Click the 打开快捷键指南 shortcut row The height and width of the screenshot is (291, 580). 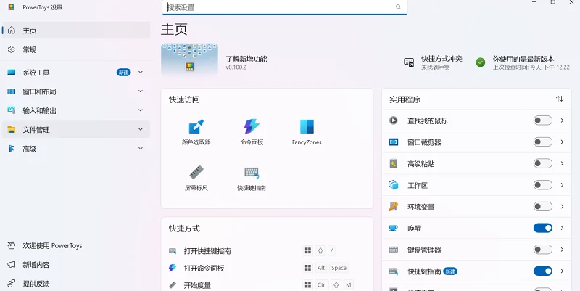[x=267, y=250]
